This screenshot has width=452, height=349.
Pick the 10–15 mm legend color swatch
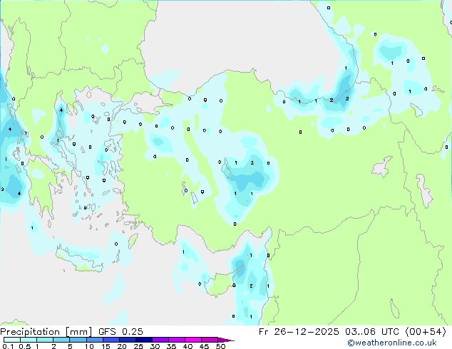(94, 340)
